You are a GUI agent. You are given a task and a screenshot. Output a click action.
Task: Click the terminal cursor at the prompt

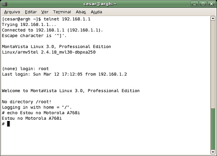click(x=8, y=124)
